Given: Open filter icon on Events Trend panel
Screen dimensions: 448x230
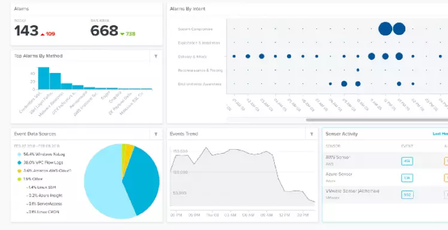Looking at the screenshot, I should coord(311,134).
